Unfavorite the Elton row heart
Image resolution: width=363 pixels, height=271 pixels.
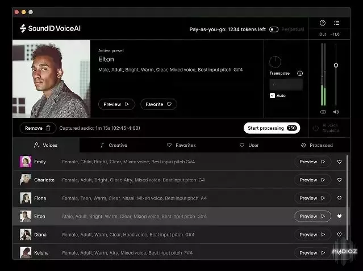click(339, 216)
